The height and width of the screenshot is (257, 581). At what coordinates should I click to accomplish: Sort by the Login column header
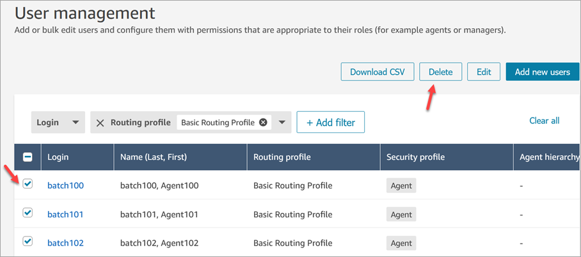(58, 157)
